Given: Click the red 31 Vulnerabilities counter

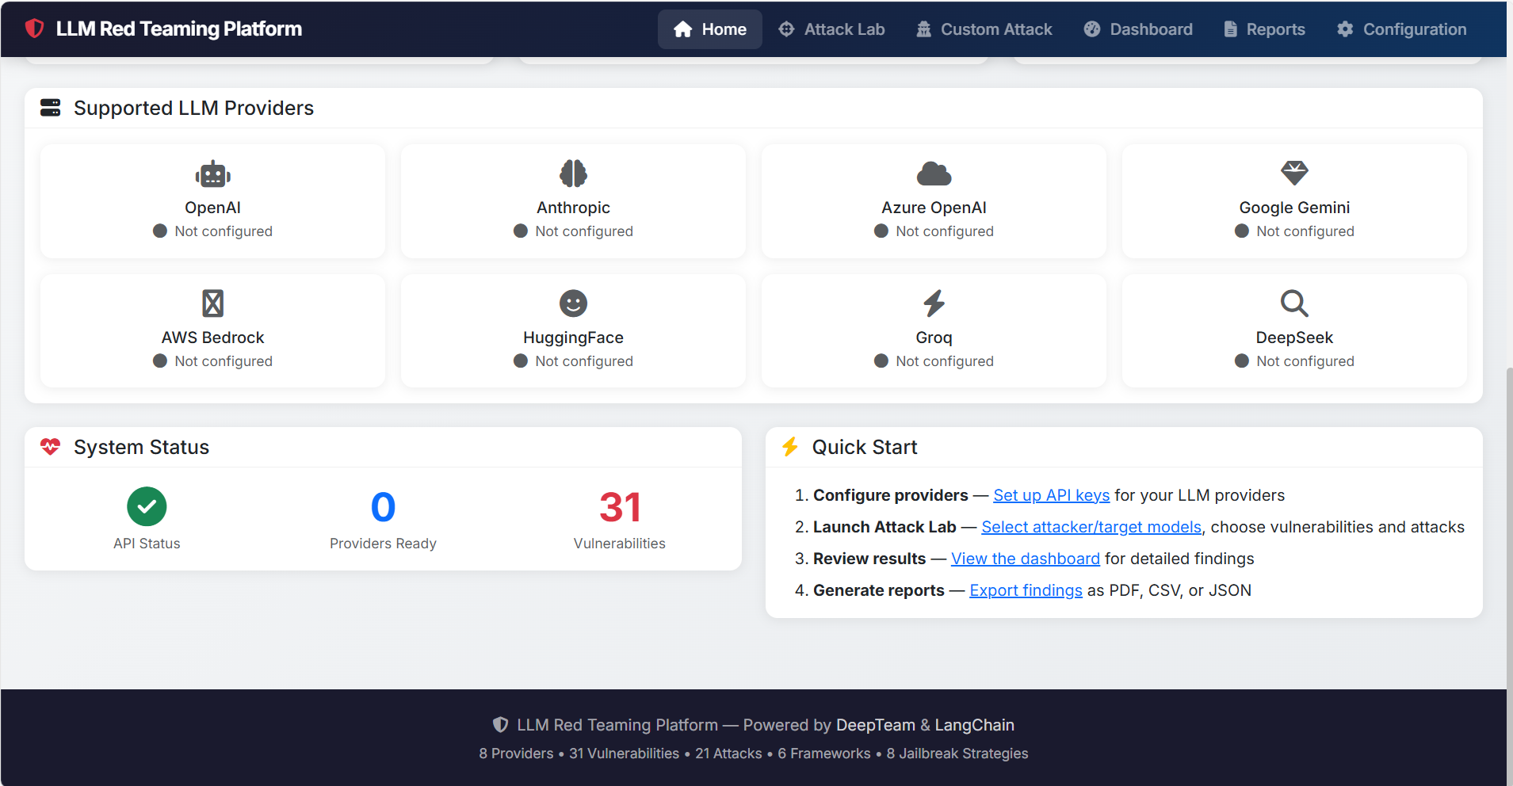Looking at the screenshot, I should [619, 509].
